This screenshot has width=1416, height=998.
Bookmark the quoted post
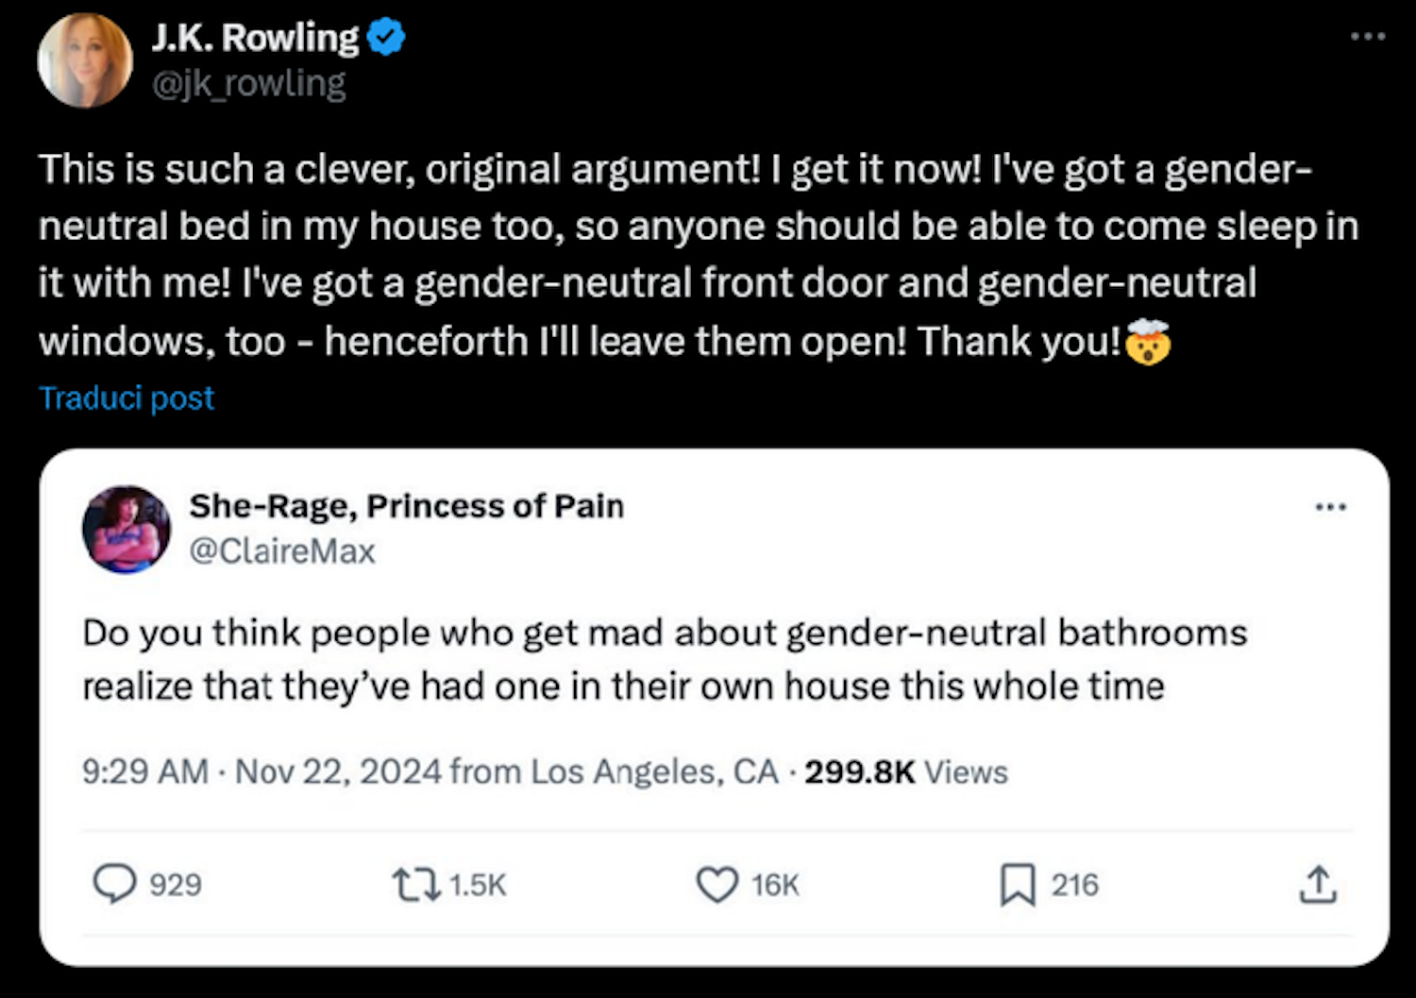pyautogui.click(x=1017, y=885)
